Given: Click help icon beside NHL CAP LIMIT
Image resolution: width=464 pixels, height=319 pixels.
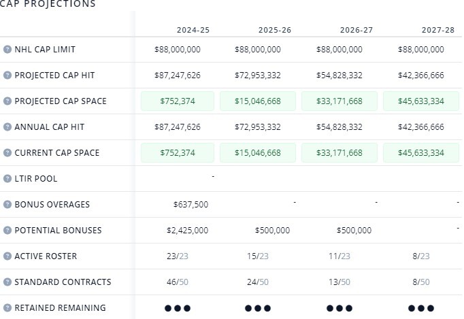Looking at the screenshot, I should [x=7, y=50].
